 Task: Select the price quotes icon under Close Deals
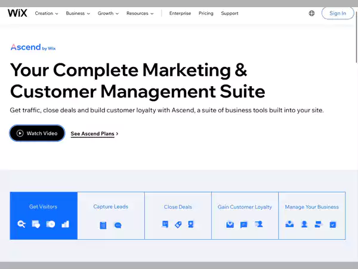pos(165,224)
